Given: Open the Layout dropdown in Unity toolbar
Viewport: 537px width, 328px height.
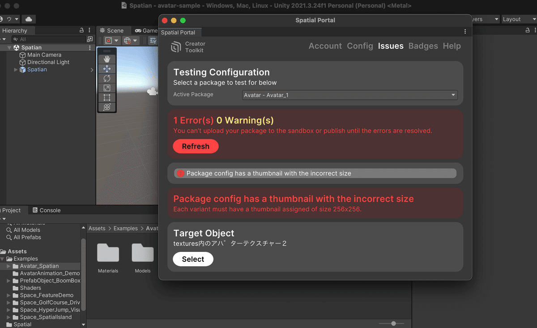Looking at the screenshot, I should (518, 19).
